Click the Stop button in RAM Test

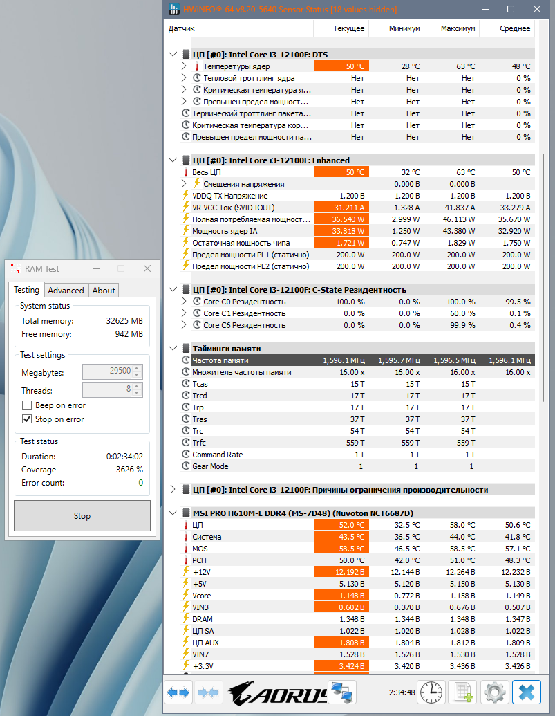pyautogui.click(x=82, y=515)
